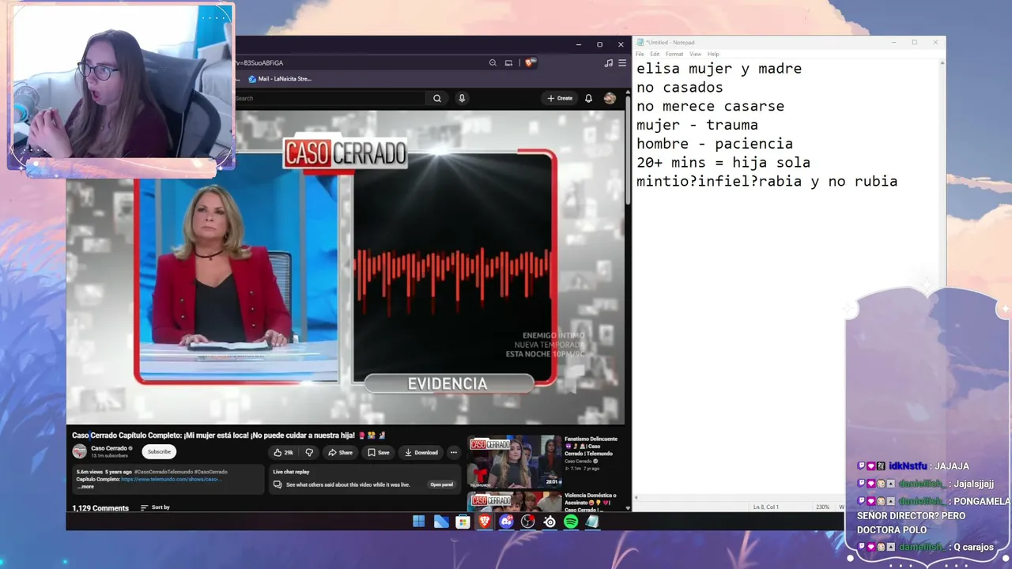Open the Mail - LaNaicita bookmark

point(280,79)
